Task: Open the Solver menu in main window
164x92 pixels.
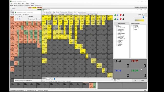Action: (x=15, y=4)
